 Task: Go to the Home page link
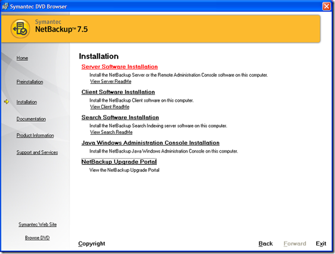click(x=22, y=58)
